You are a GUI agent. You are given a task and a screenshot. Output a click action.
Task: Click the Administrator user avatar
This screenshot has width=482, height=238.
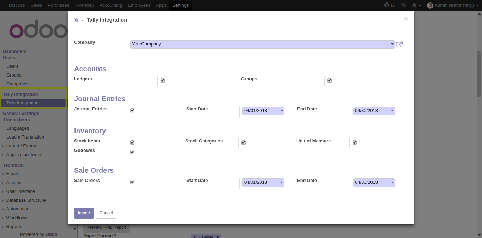tap(430, 5)
